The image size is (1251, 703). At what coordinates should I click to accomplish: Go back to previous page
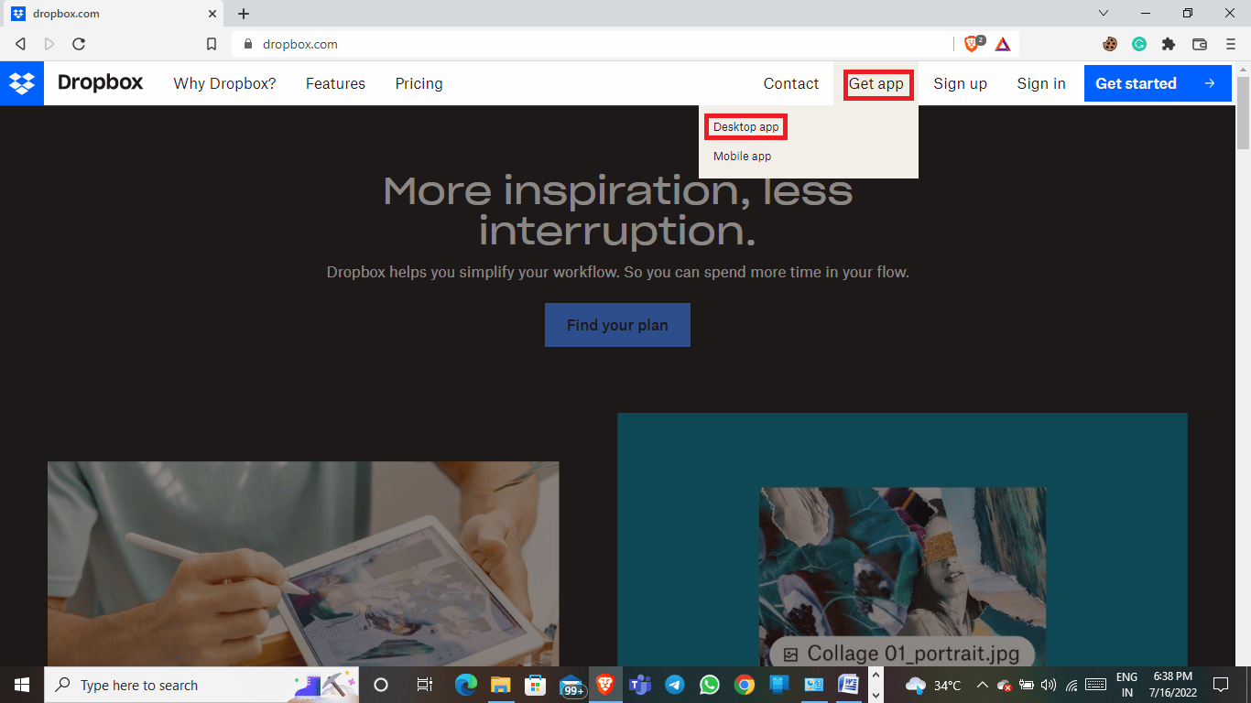click(x=20, y=44)
